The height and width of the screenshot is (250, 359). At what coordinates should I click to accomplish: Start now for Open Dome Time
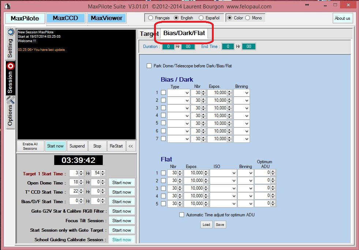[x=121, y=182]
